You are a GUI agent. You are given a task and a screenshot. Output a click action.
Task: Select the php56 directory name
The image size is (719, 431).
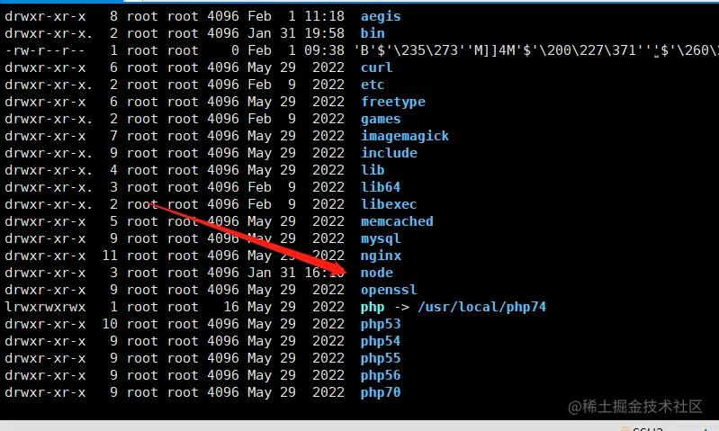click(x=381, y=375)
